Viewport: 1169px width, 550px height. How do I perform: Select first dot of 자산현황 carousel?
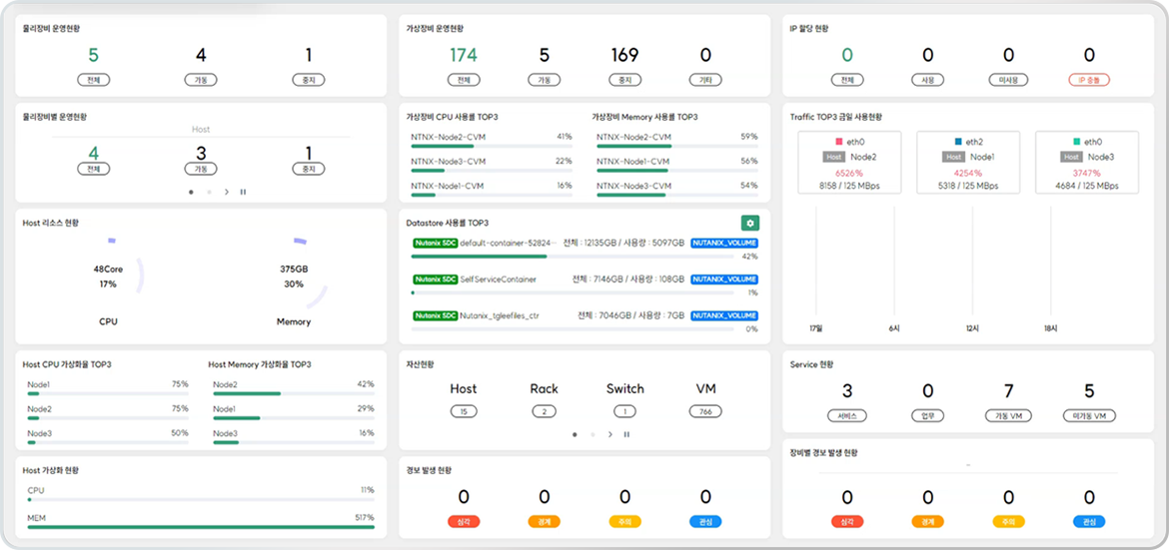pos(575,434)
